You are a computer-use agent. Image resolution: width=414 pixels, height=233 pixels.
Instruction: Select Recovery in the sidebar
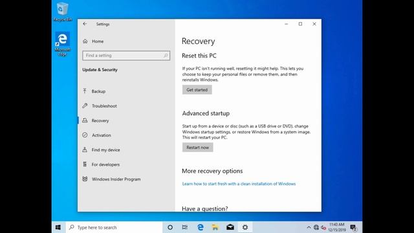coord(95,120)
